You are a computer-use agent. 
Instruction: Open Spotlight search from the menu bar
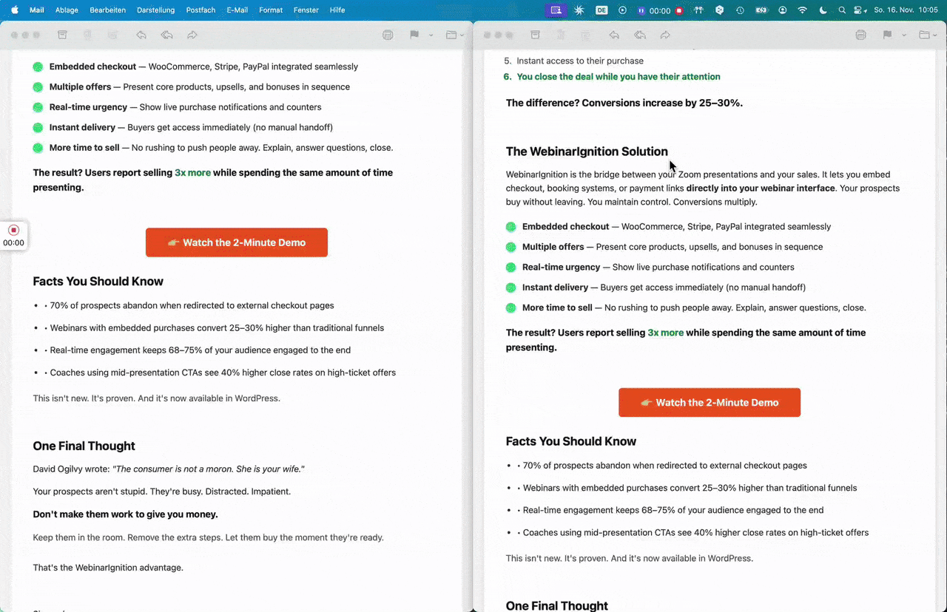(x=842, y=10)
